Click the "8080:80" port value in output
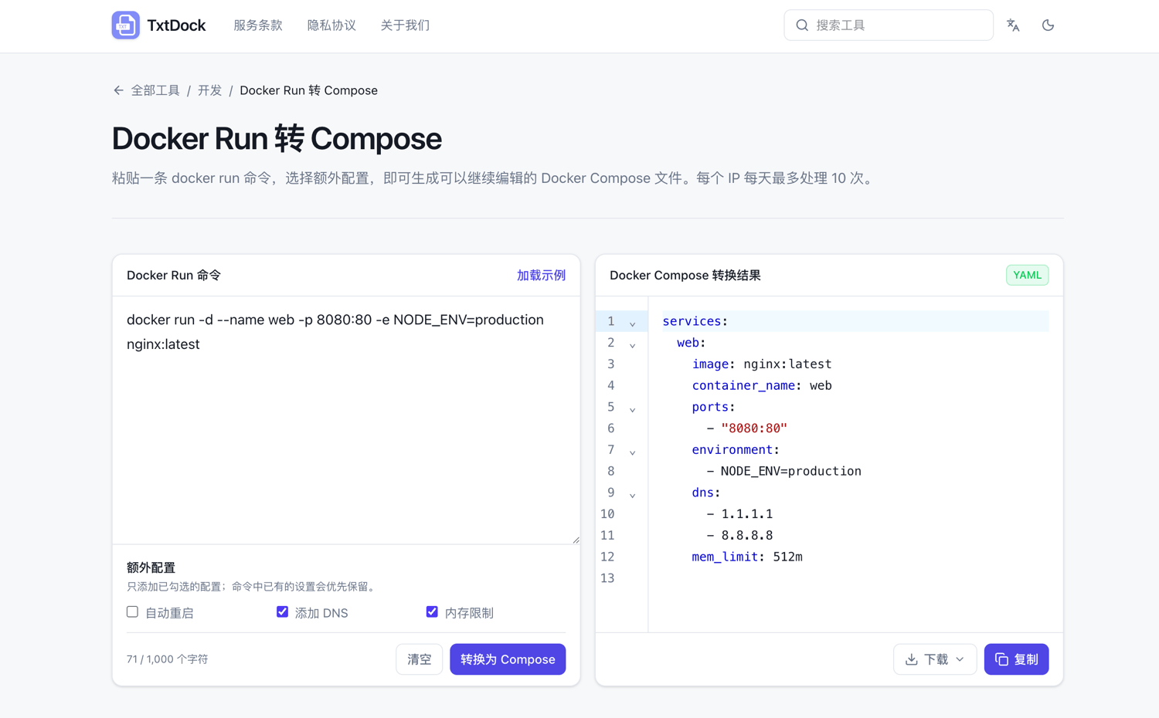 click(754, 428)
